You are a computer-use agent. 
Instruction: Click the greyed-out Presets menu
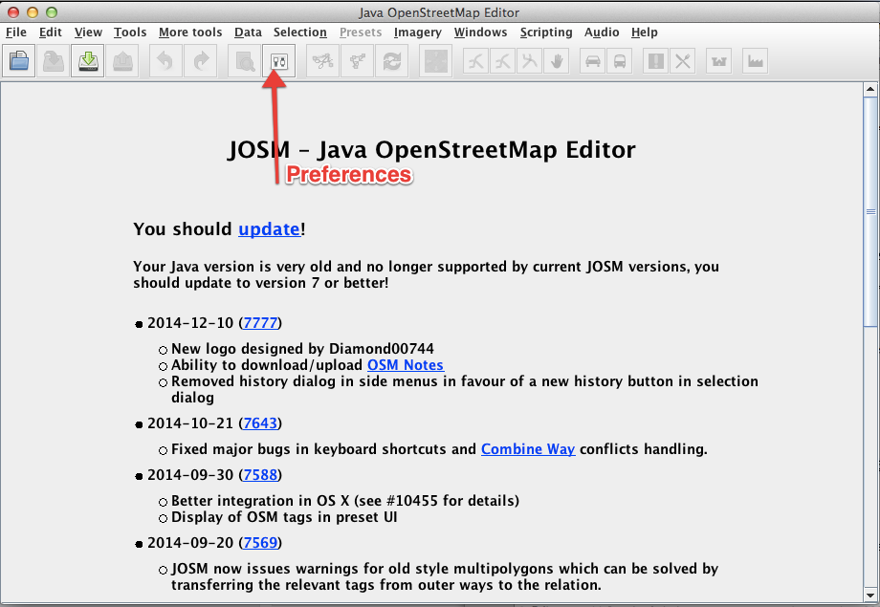(361, 33)
